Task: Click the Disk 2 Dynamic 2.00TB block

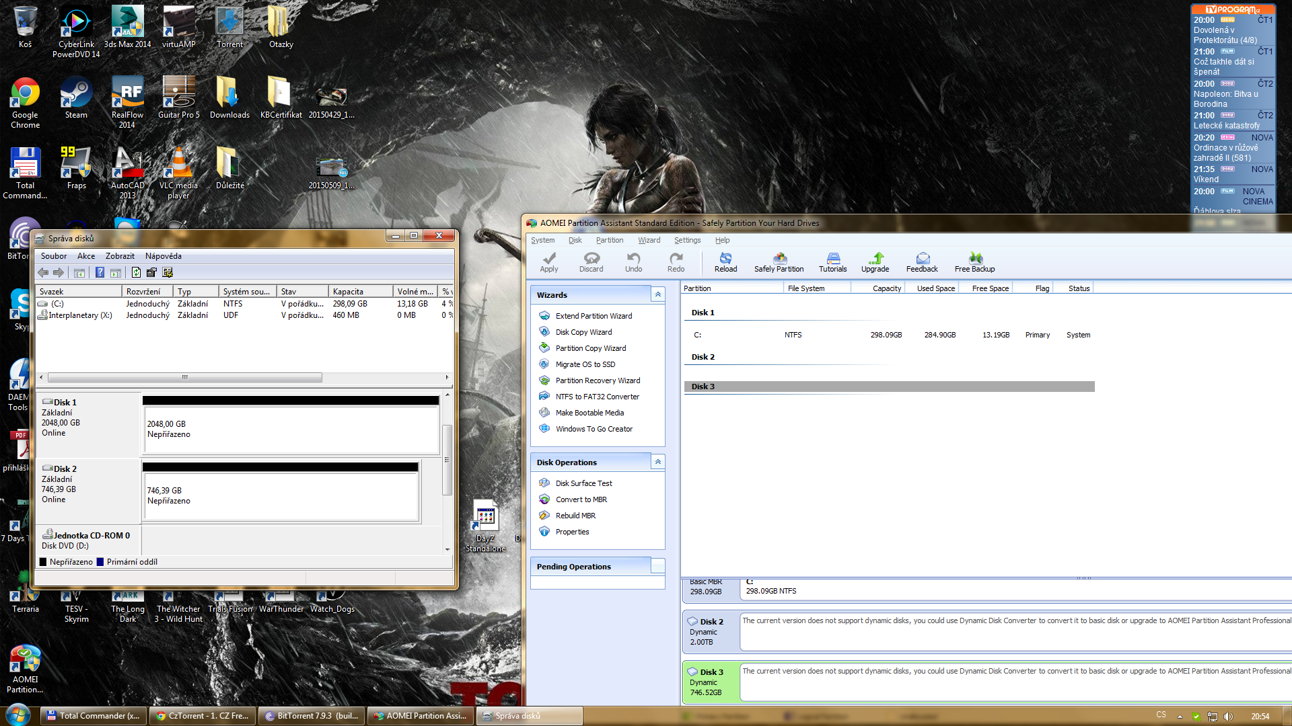Action: (x=711, y=631)
